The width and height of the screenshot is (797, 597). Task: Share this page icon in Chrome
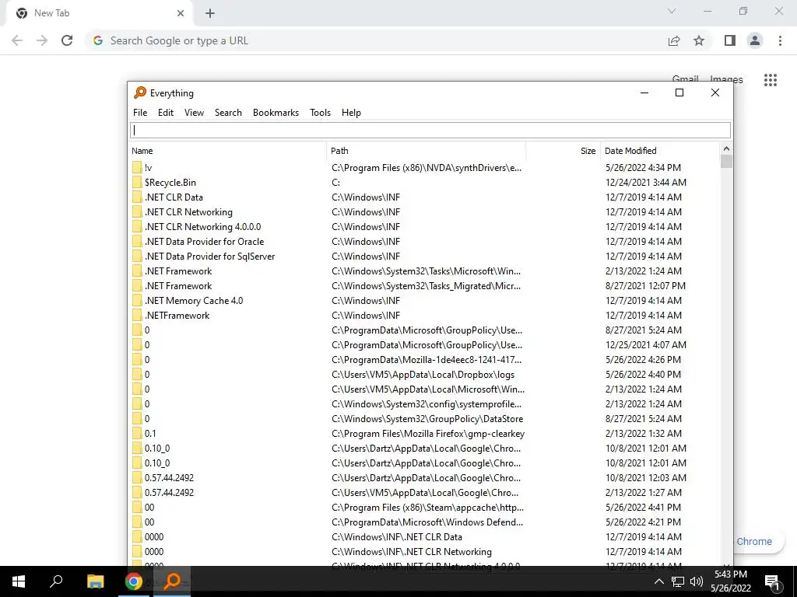(674, 40)
